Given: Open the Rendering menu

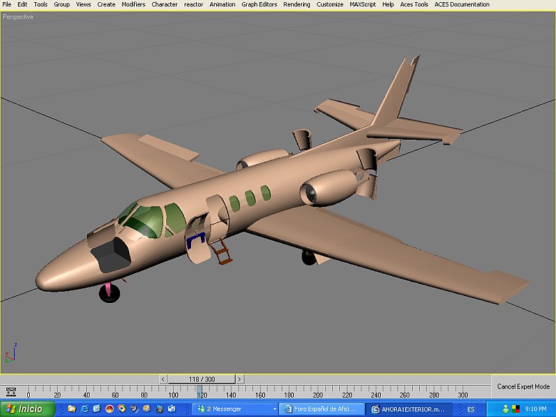Looking at the screenshot, I should pos(297,4).
